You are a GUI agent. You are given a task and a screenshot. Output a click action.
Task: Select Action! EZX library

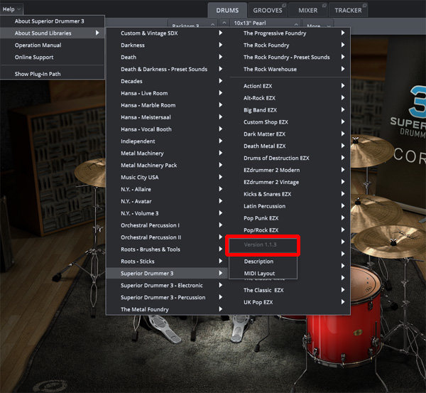point(290,86)
